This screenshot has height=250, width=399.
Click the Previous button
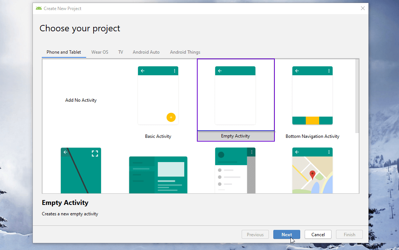(255, 234)
